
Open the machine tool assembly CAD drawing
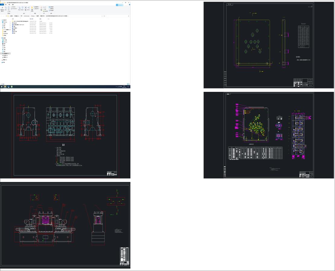pos(65,225)
